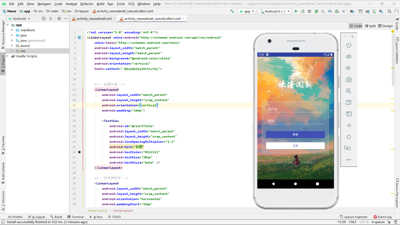
Task: Click the scroll-from-source target icon in Project panel
Action: coord(44,19)
